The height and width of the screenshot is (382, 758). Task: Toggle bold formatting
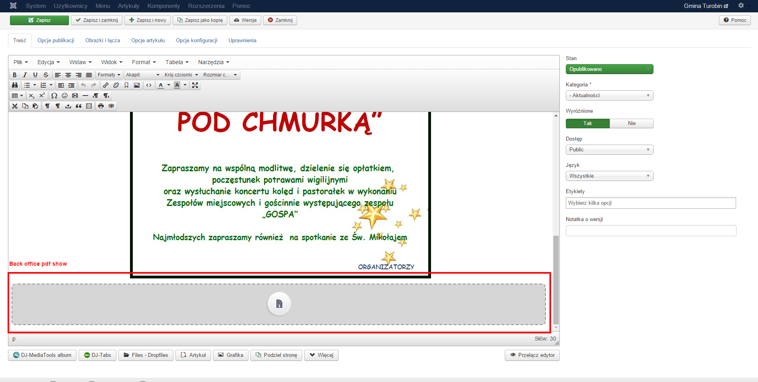tap(15, 75)
